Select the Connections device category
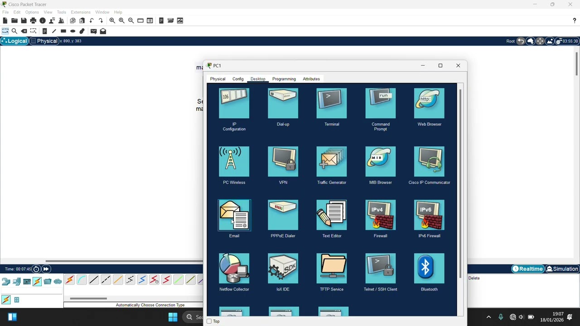The width and height of the screenshot is (580, 326). tap(37, 282)
